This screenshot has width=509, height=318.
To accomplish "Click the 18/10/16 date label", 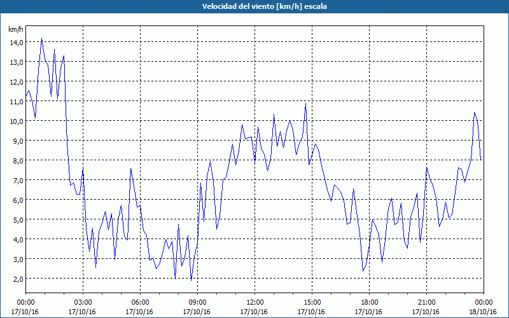I will [483, 312].
